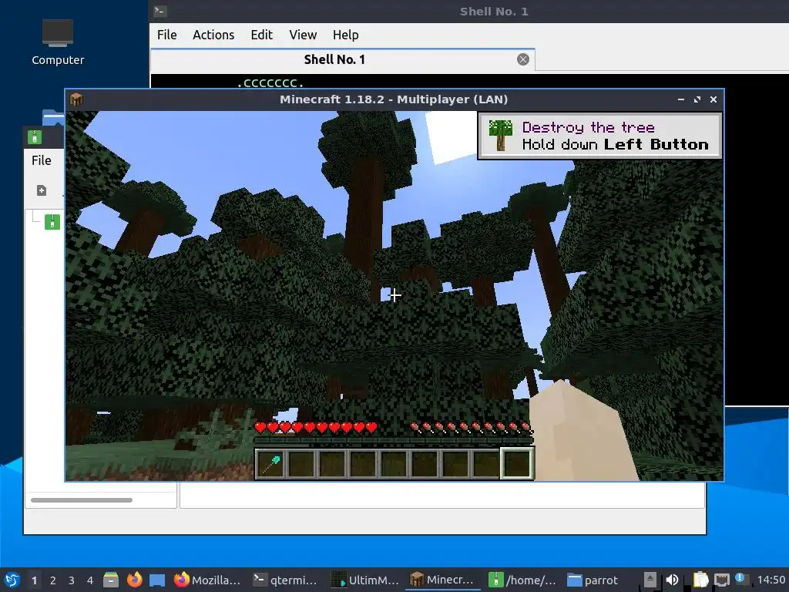This screenshot has width=789, height=592.
Task: Close the Minecraft window
Action: (x=713, y=99)
